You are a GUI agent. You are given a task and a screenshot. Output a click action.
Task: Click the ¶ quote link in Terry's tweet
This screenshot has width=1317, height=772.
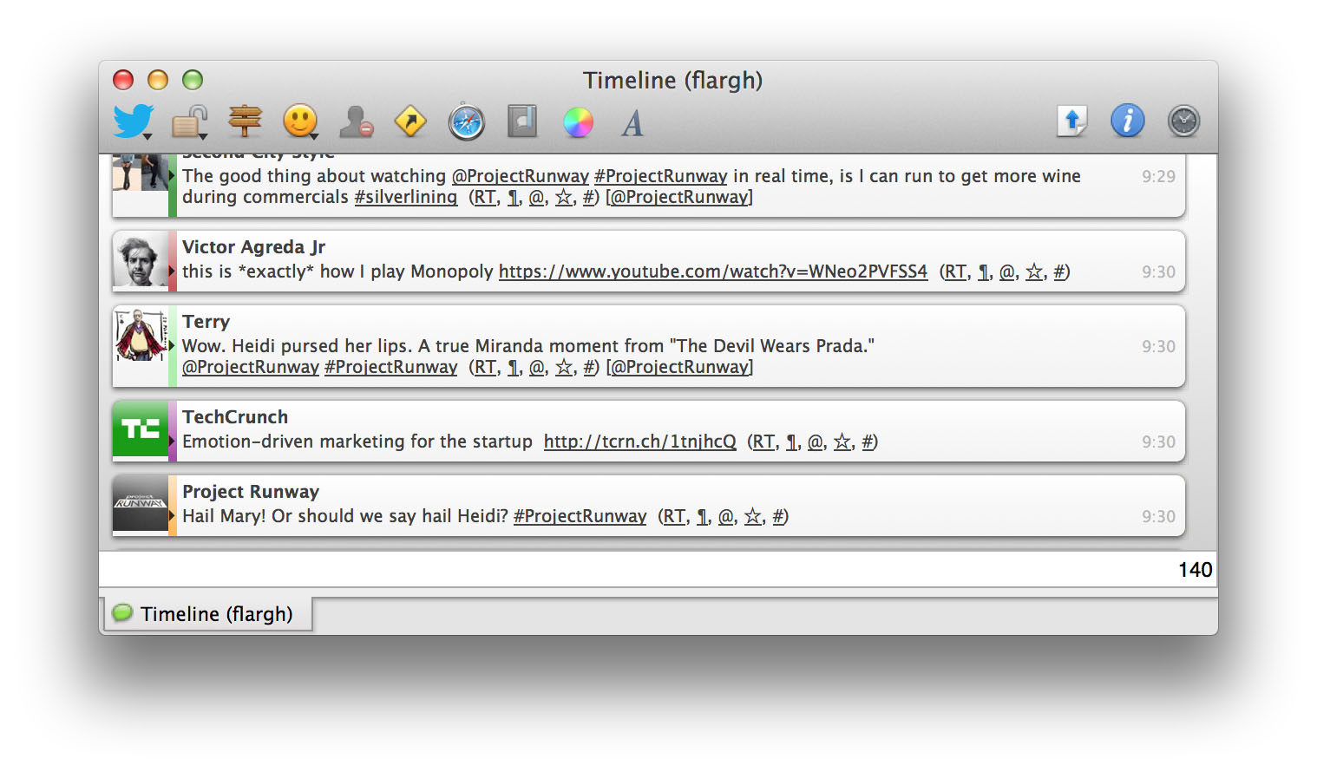pos(514,367)
